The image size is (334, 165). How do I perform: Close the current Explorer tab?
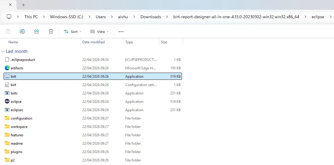10,5
